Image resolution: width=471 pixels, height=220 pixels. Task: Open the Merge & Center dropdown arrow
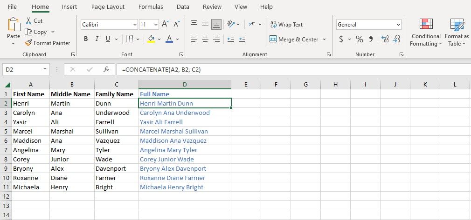(x=325, y=40)
